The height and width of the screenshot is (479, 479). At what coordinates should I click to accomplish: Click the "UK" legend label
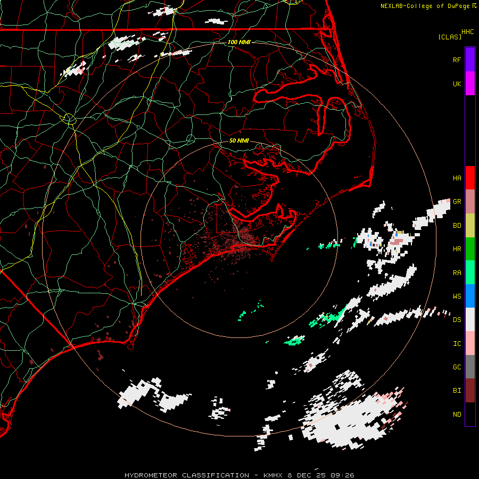click(457, 84)
